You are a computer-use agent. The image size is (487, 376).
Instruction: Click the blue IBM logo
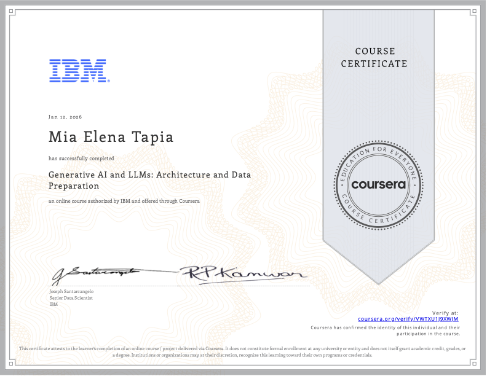(x=79, y=71)
